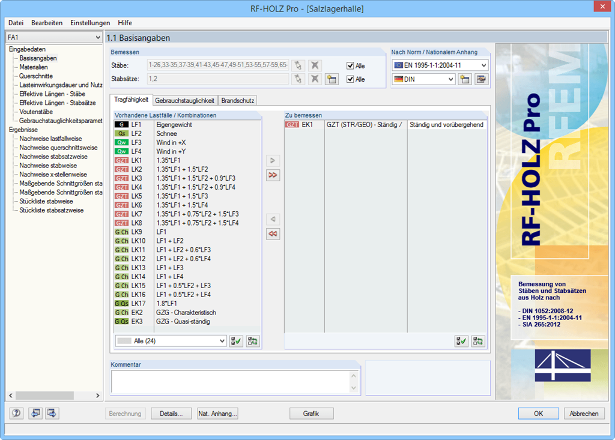The height and width of the screenshot is (440, 615).
Task: Open Nachweise x-stellenweise in navigator
Action: pos(53,175)
